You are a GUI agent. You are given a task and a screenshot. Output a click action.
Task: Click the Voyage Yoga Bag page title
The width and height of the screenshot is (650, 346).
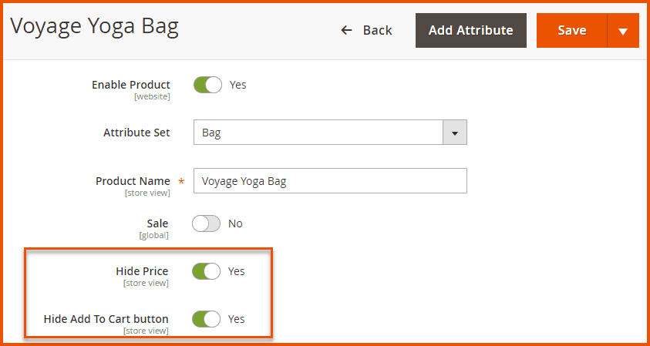94,28
